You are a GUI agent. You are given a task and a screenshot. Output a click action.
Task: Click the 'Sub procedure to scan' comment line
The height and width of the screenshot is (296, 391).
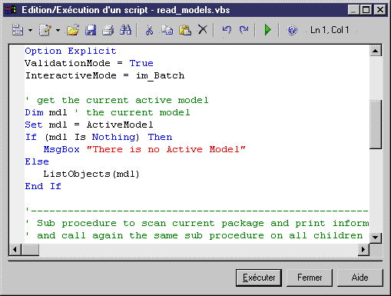coord(197,223)
